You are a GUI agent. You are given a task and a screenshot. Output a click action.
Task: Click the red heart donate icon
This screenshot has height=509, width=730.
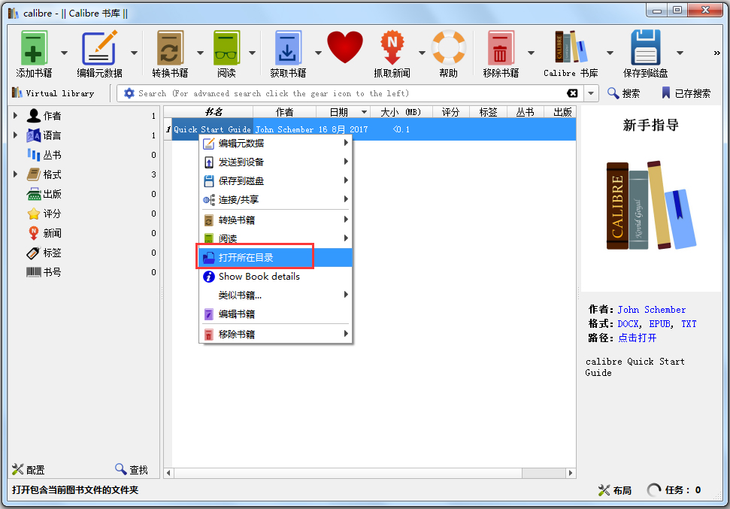point(344,48)
